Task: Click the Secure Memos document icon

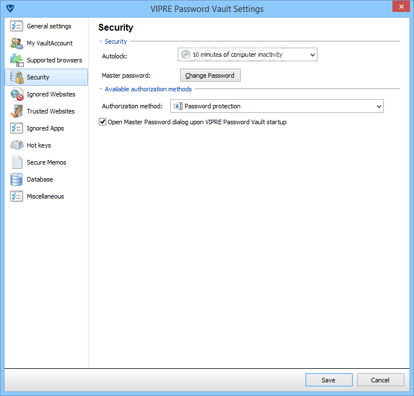Action: tap(17, 162)
